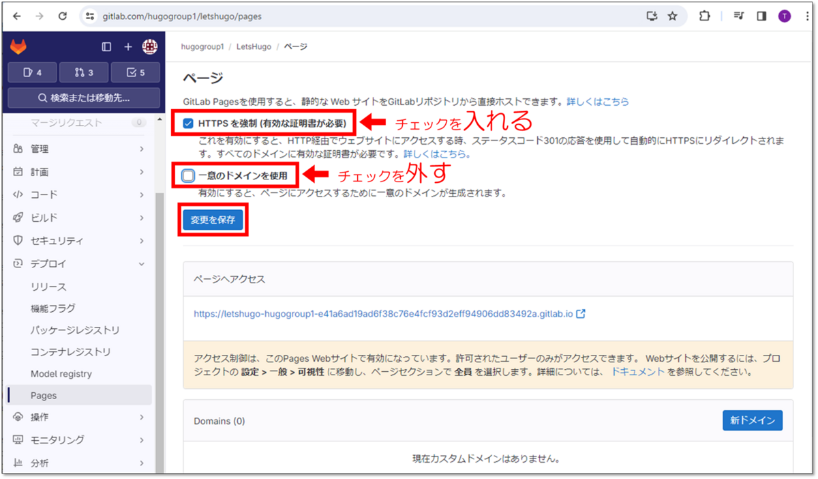The height and width of the screenshot is (479, 818).
Task: Open the media control icon in toolbar
Action: pos(739,16)
